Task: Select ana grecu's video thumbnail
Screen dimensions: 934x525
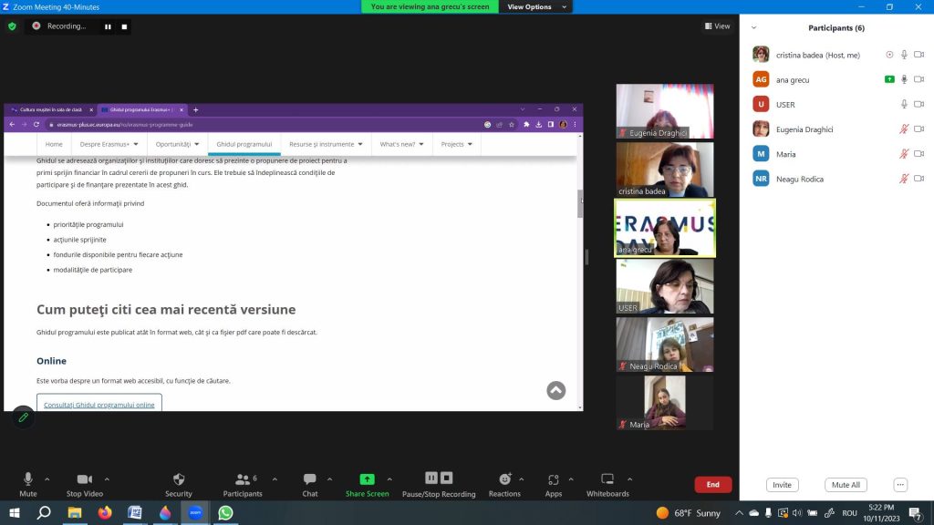Action: coord(665,228)
